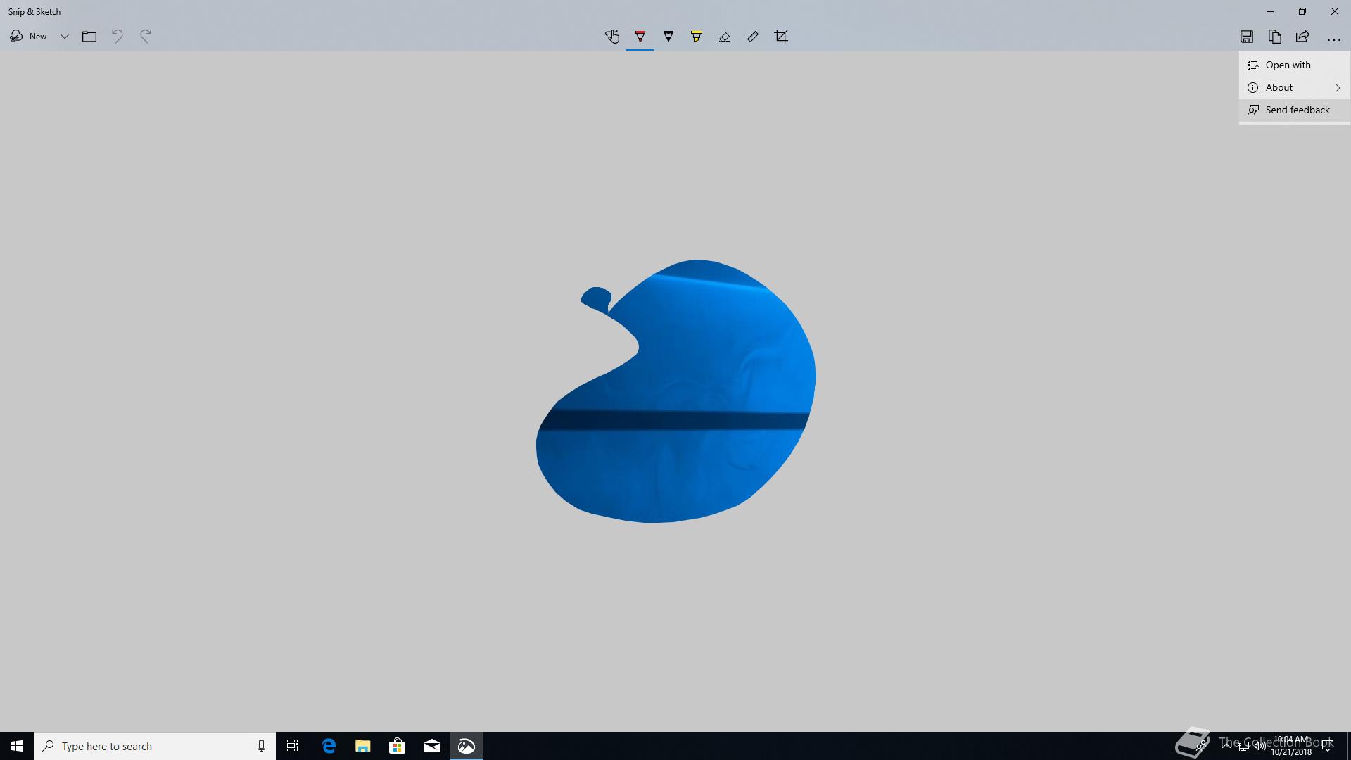Click the Undo arrow icon
Screen dimensions: 1351x760
(118, 37)
